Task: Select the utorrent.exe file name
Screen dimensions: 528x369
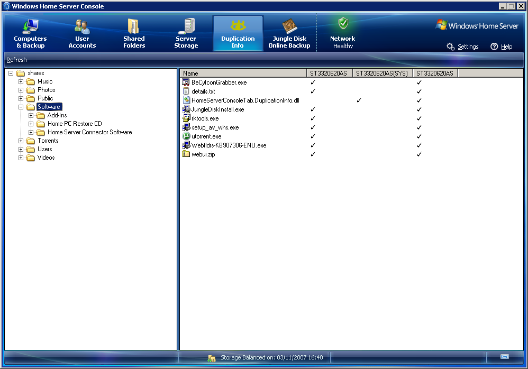Action: coord(206,136)
